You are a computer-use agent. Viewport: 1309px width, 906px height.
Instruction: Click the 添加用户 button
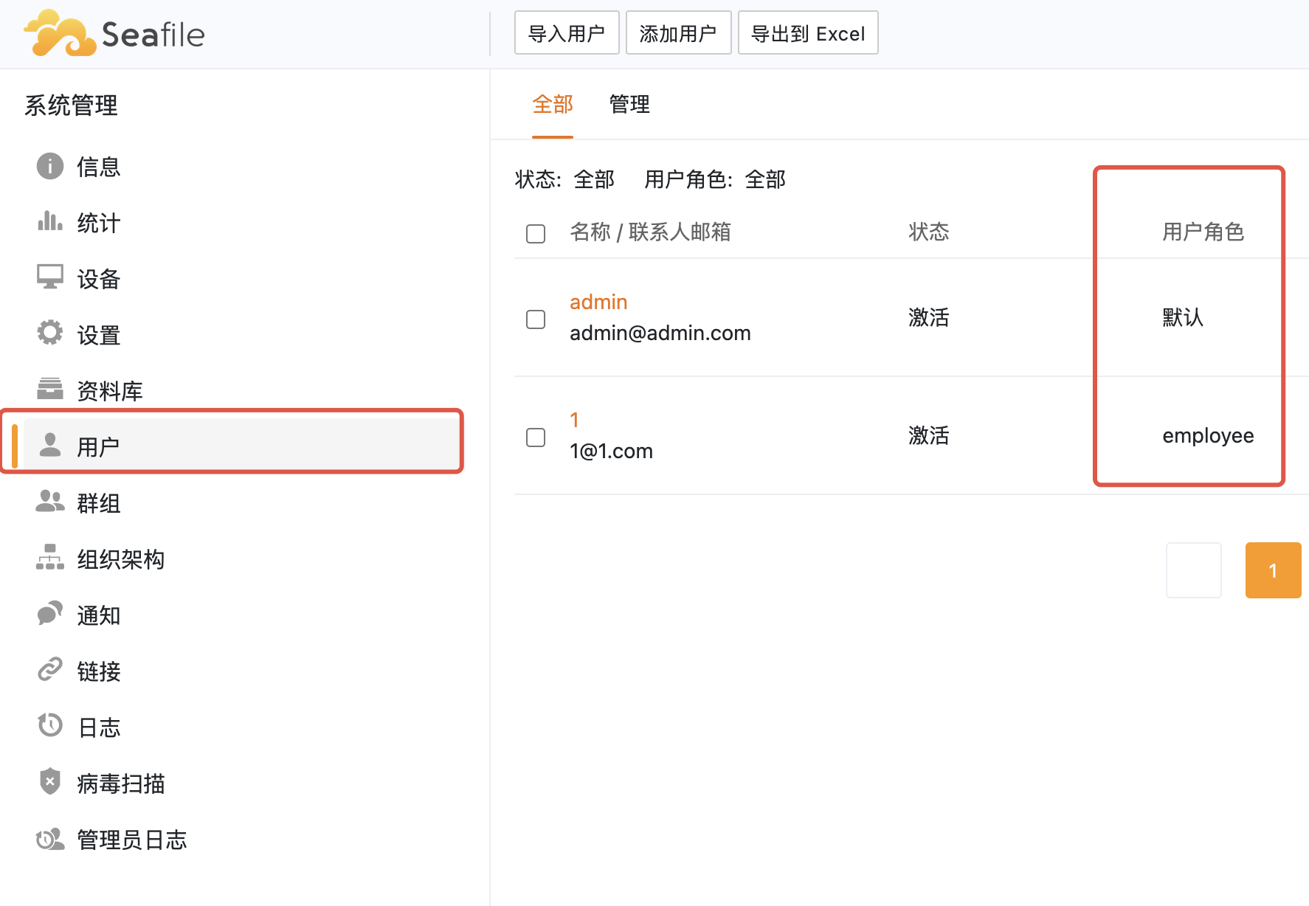[x=678, y=33]
